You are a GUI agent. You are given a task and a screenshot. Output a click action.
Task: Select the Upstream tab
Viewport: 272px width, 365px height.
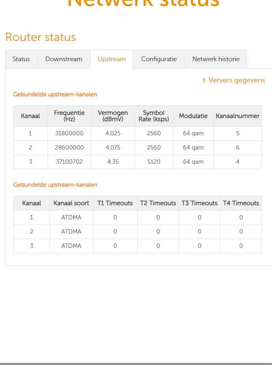112,59
